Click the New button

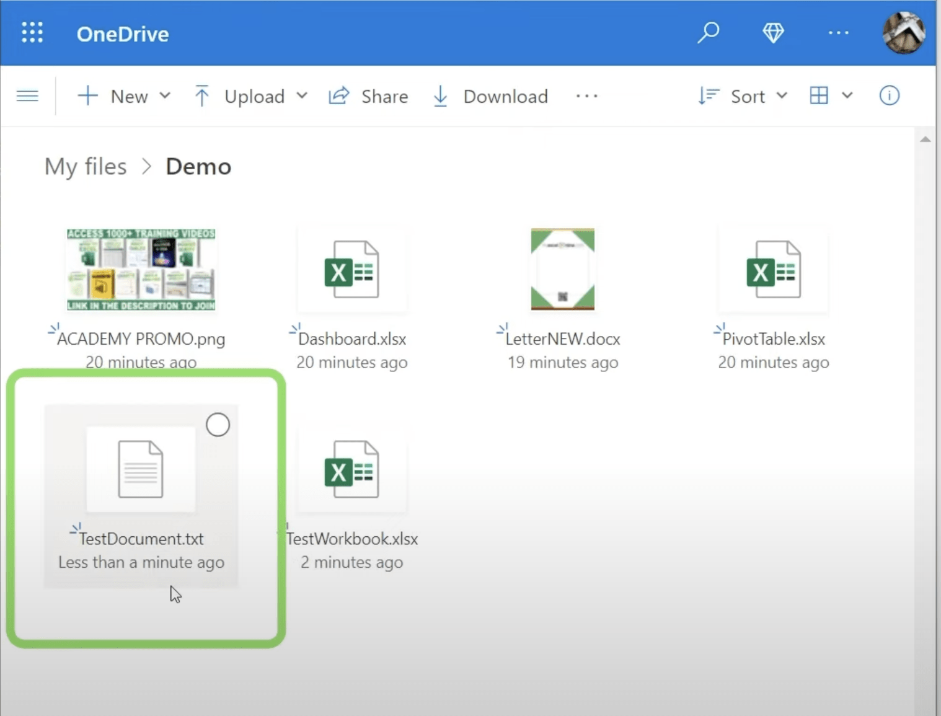pyautogui.click(x=113, y=96)
